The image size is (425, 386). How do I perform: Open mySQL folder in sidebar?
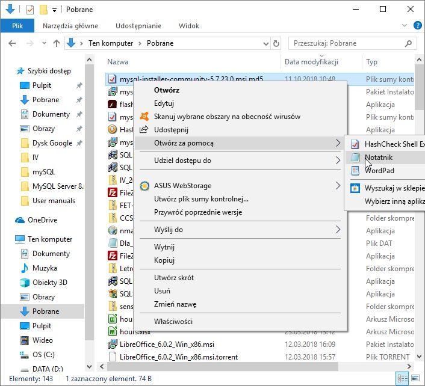click(43, 172)
